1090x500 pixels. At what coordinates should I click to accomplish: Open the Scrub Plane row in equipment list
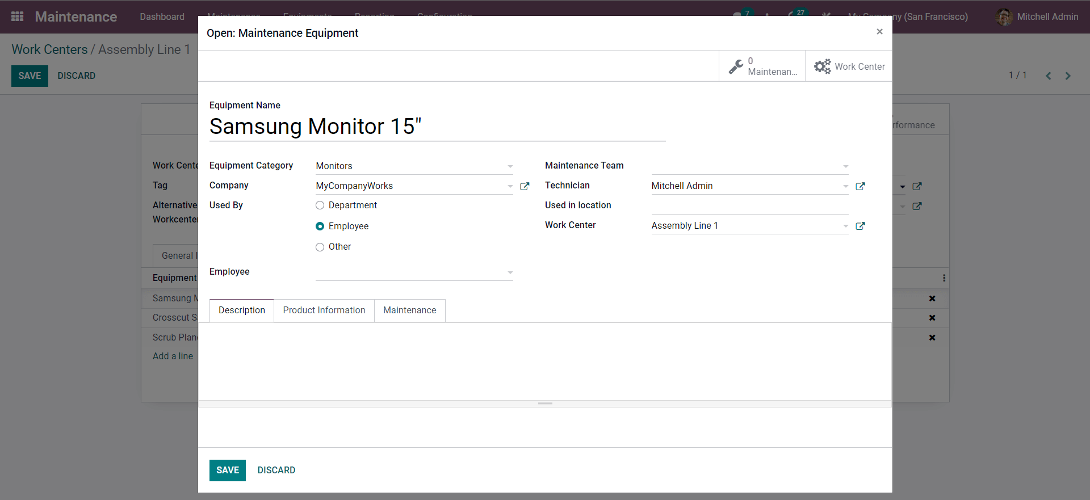(175, 338)
